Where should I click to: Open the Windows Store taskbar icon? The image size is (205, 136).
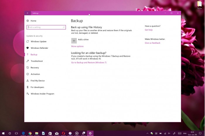(x=50, y=133)
